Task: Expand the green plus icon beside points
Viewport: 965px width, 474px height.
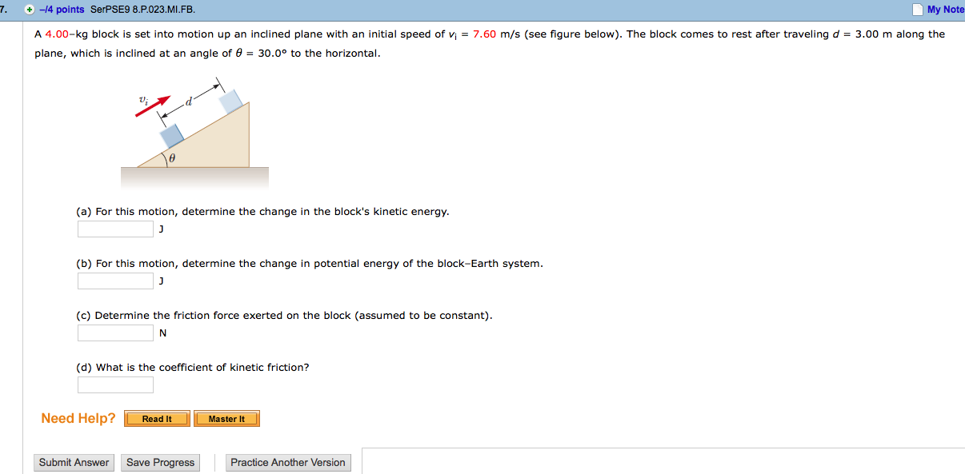Action: coord(30,10)
